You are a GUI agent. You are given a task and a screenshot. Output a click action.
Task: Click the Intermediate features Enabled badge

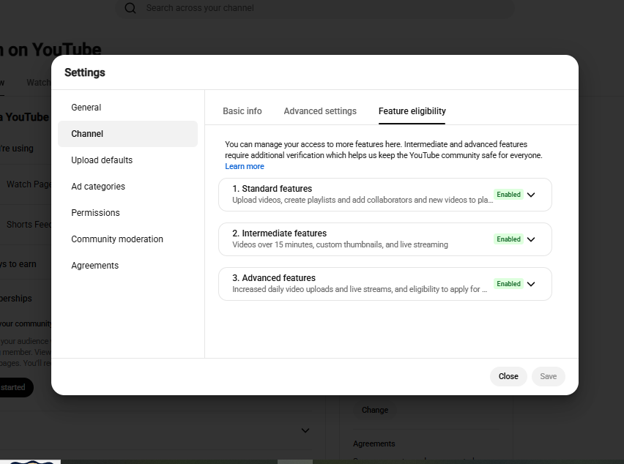click(x=508, y=239)
